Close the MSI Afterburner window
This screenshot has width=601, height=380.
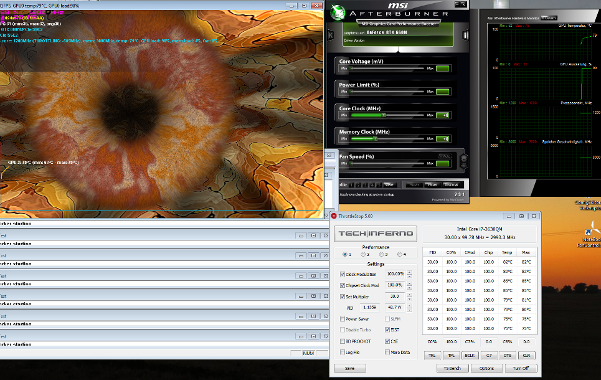click(x=463, y=4)
